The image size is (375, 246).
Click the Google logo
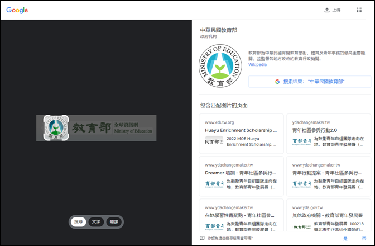17,10
